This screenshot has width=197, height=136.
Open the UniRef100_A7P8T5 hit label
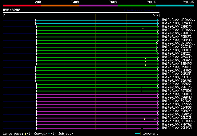pyautogui.click(x=177, y=33)
